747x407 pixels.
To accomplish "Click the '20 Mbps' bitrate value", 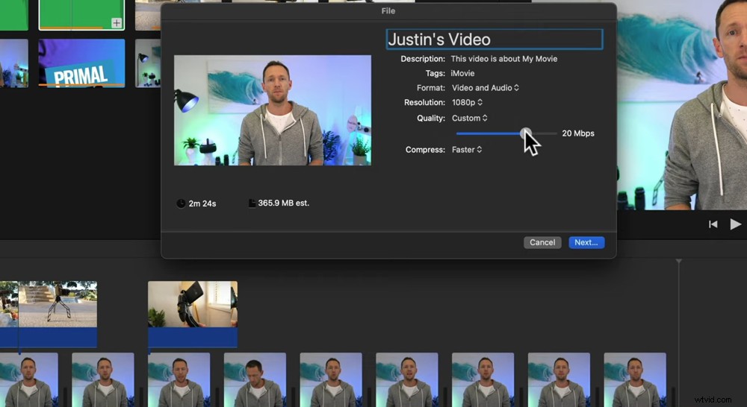I will click(578, 133).
